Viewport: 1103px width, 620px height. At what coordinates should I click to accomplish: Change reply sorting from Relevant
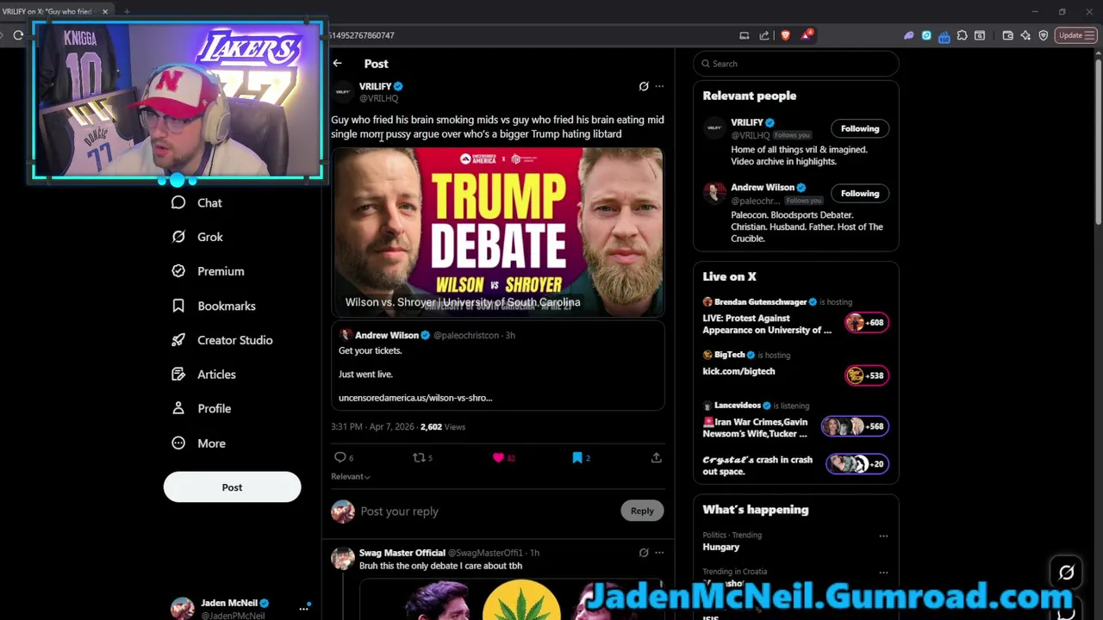pyautogui.click(x=351, y=476)
